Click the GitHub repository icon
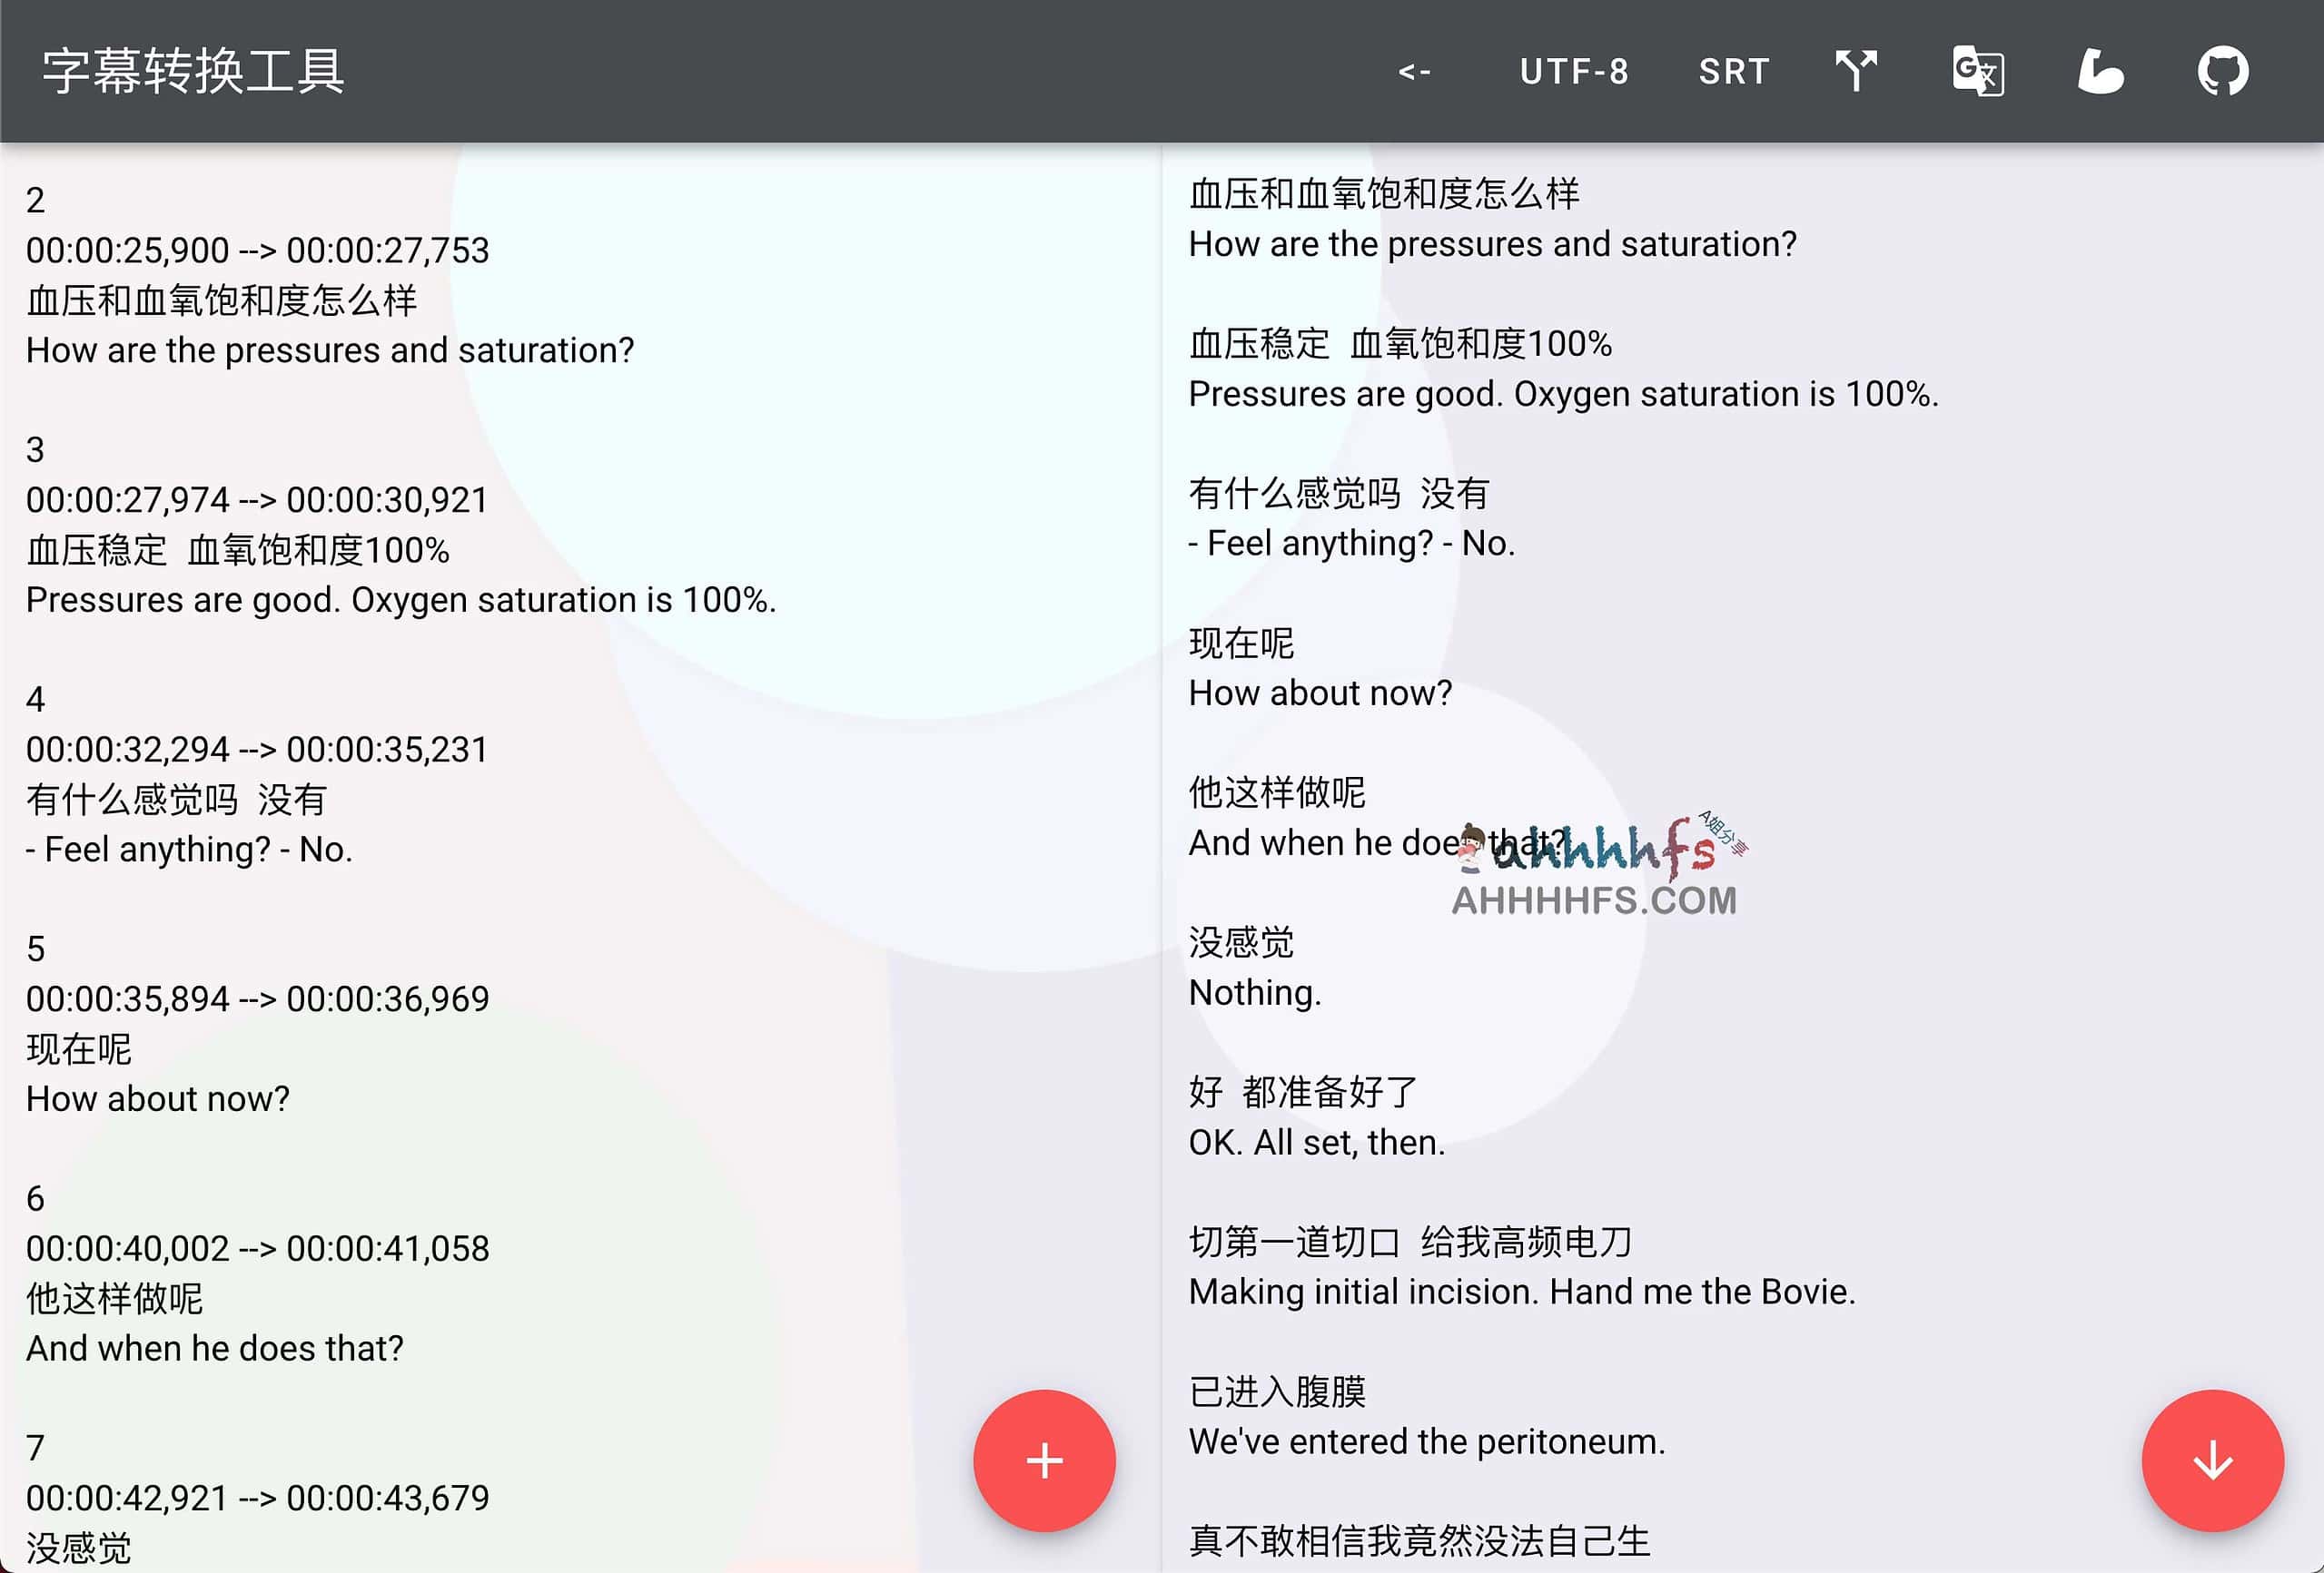The width and height of the screenshot is (2324, 1573). 2224,71
